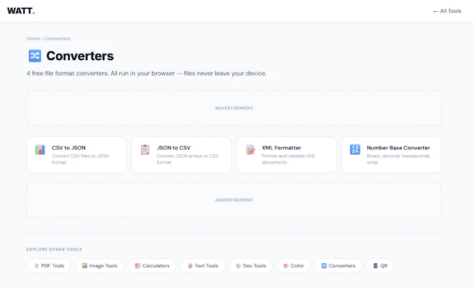The width and height of the screenshot is (473, 288).
Task: Open the Dev Tools category label
Action: pos(255,266)
